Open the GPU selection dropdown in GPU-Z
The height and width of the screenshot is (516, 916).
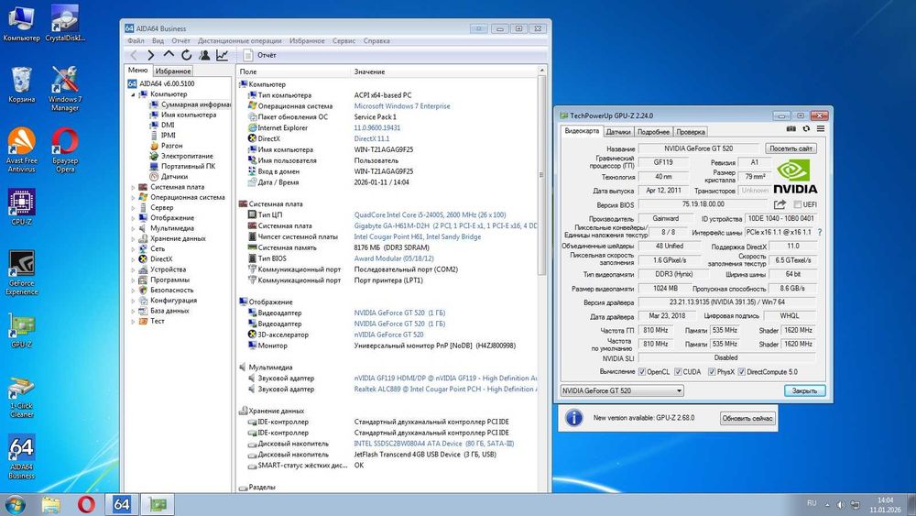622,390
